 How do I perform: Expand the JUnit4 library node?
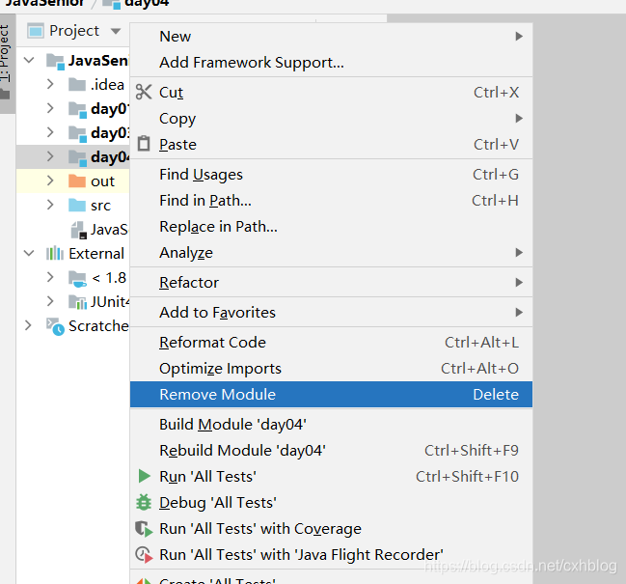point(50,301)
